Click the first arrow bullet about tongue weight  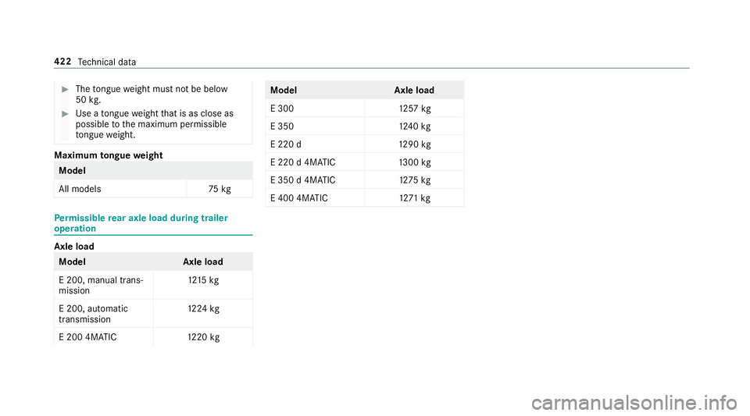(x=66, y=89)
